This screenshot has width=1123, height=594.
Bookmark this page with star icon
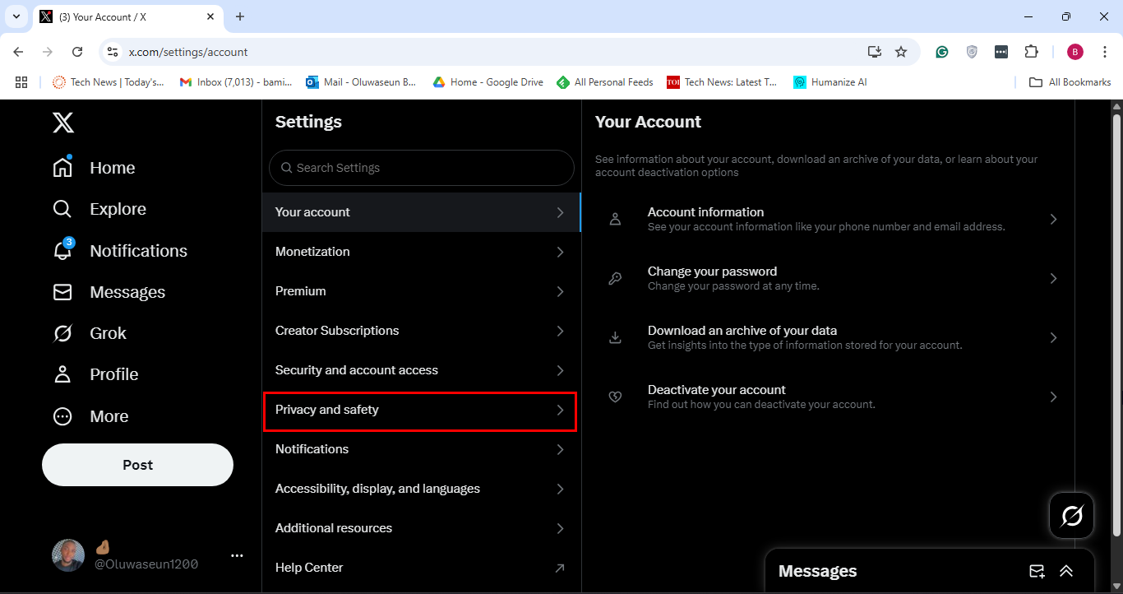(x=901, y=52)
